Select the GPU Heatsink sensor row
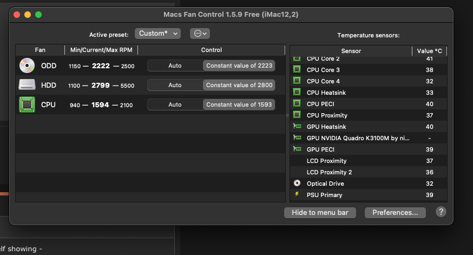473x255 pixels. point(369,127)
